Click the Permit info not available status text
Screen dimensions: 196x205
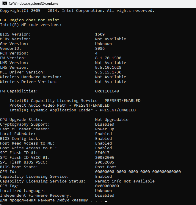click(125, 181)
